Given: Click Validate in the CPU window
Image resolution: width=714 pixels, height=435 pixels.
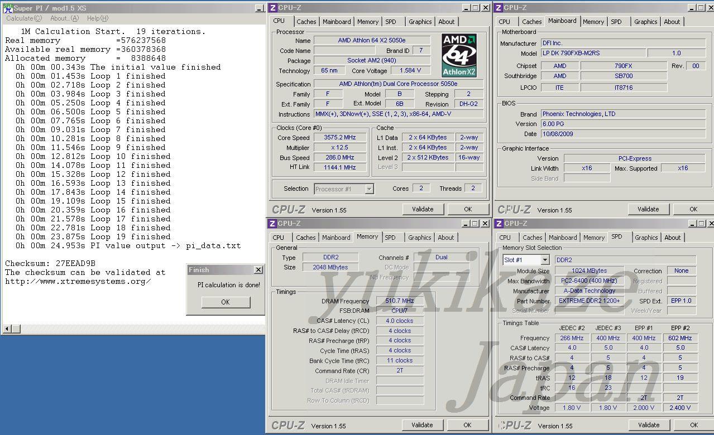Looking at the screenshot, I should [423, 209].
